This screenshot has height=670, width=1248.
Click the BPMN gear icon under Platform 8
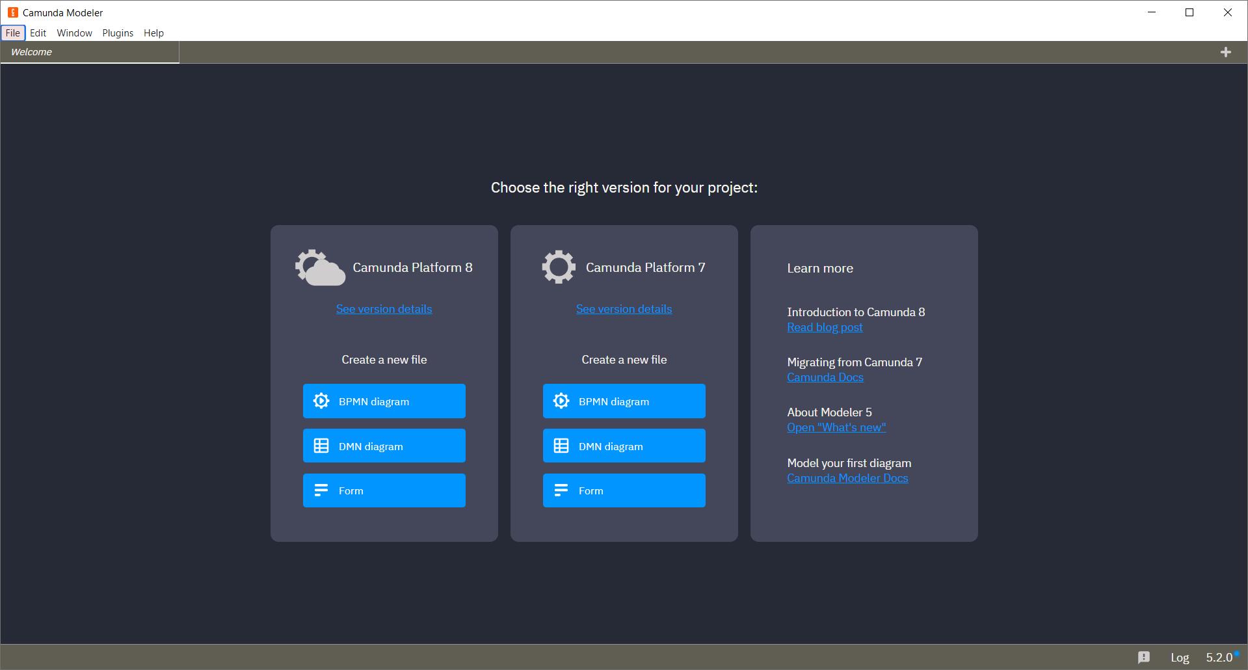tap(321, 401)
